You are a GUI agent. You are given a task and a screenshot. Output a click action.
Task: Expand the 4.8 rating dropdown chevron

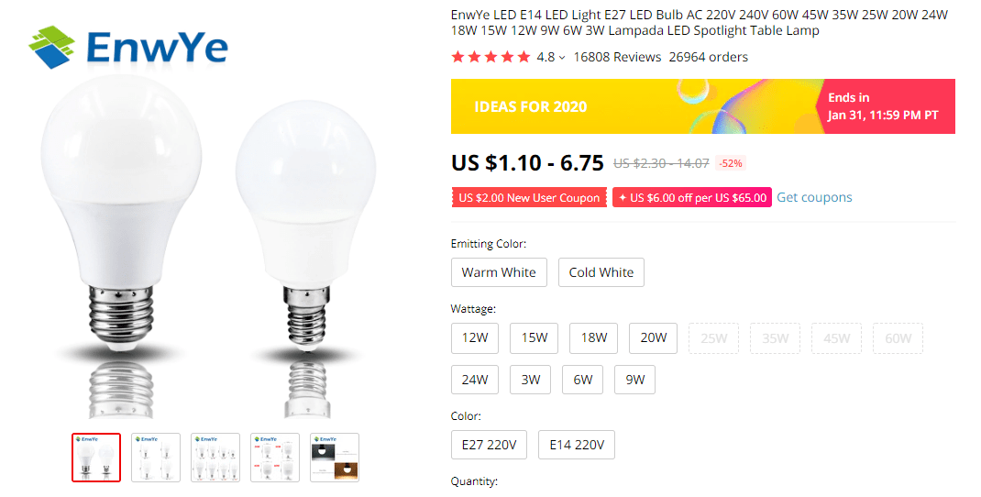[x=562, y=58]
